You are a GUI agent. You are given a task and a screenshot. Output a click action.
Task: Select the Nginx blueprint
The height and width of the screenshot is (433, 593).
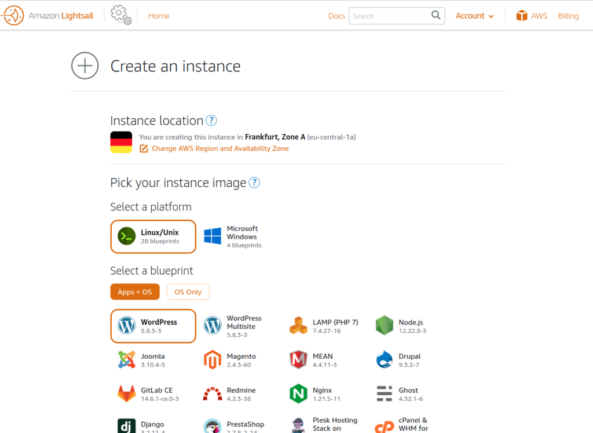pyautogui.click(x=325, y=394)
